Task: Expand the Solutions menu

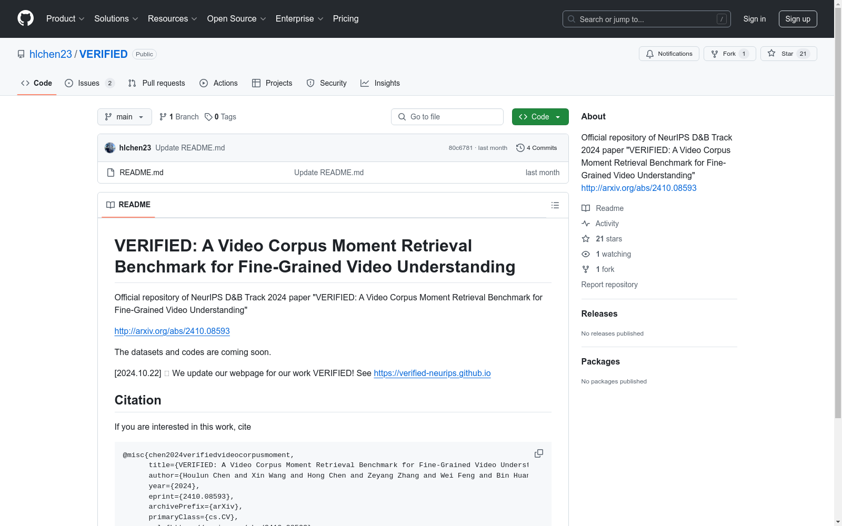Action: click(116, 19)
